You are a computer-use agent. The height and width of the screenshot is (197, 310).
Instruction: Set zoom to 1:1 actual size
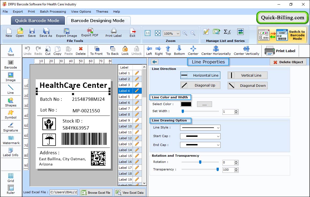(148, 33)
